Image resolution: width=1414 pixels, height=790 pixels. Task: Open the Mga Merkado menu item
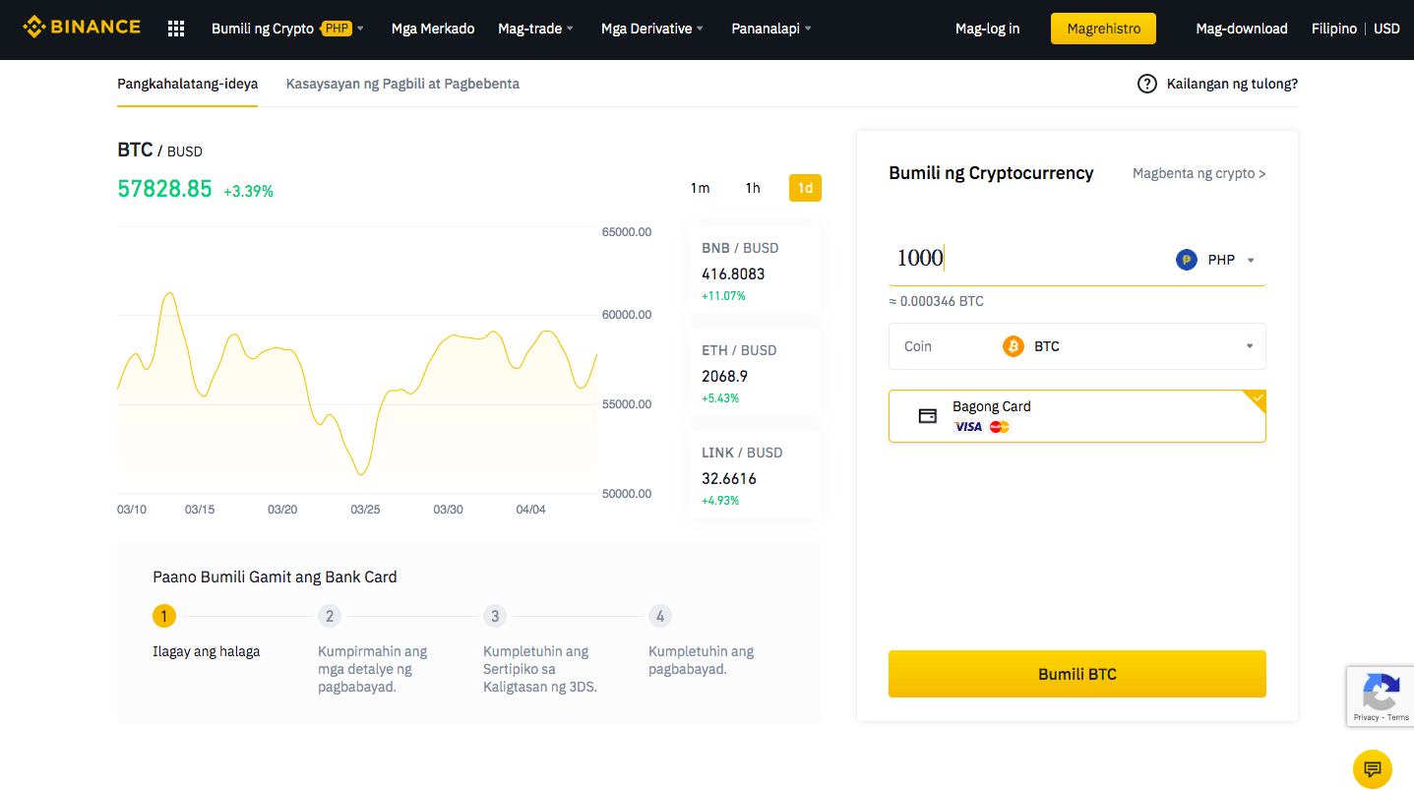tap(433, 29)
